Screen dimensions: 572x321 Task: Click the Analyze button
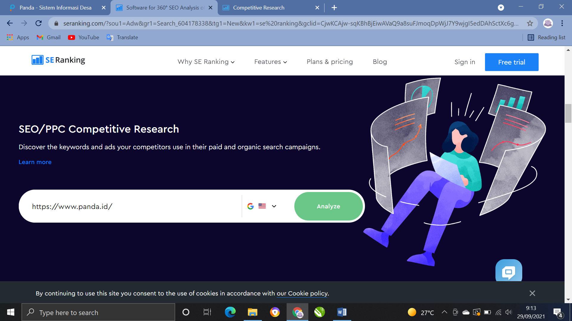click(328, 206)
